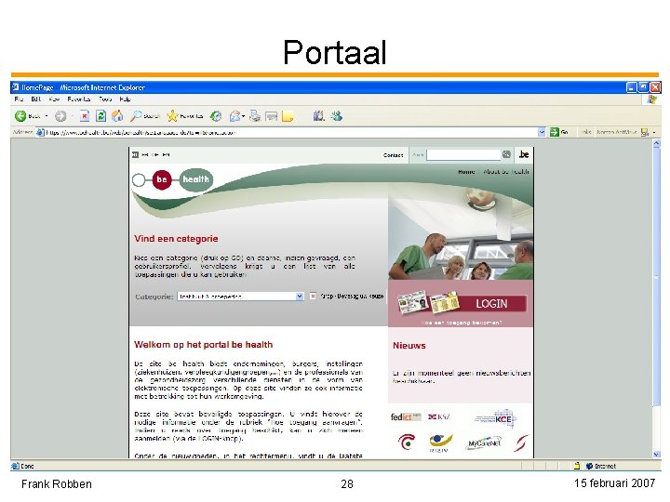Click the confirm choice link beside Categorie
Viewport: 670px width, 502px height.
coord(352,297)
